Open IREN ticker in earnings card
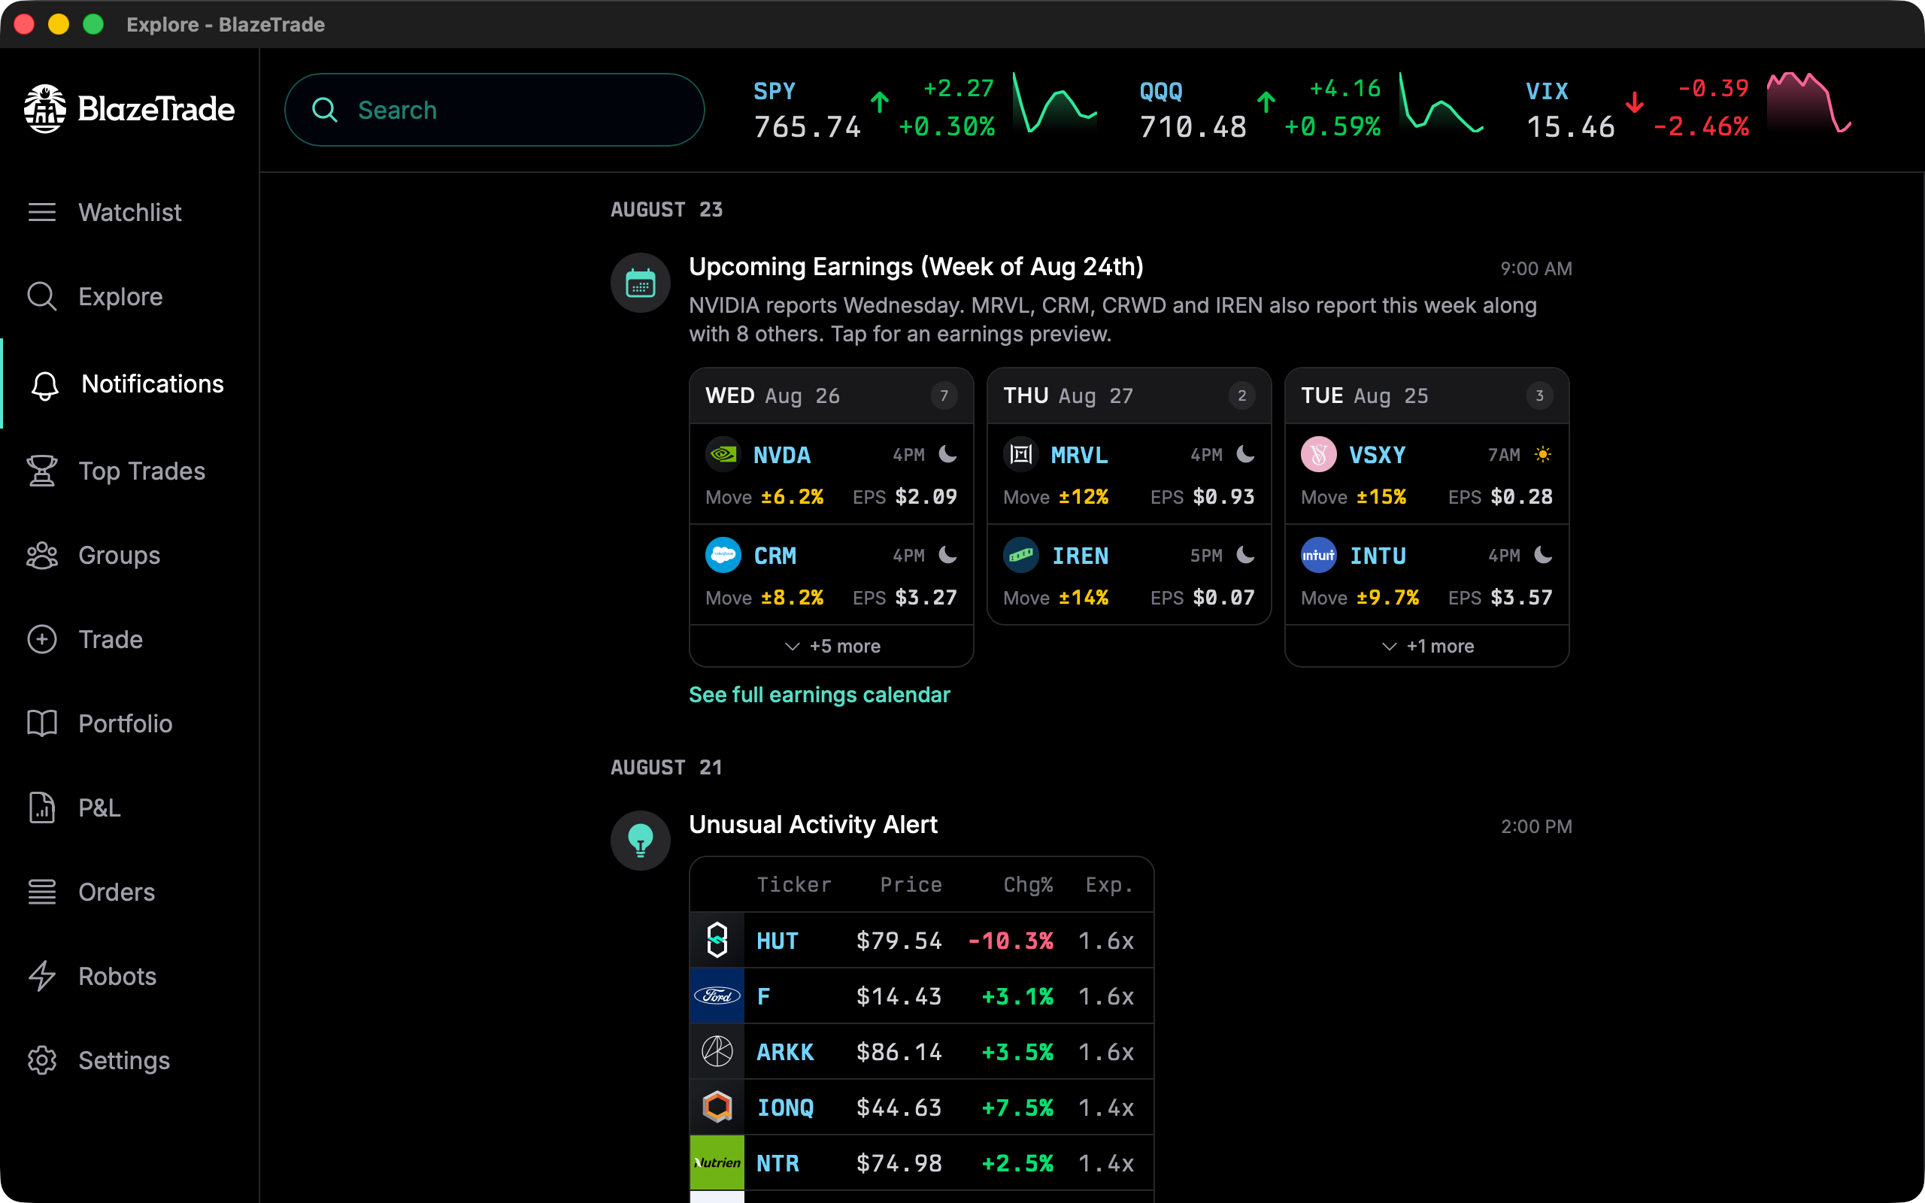Image resolution: width=1925 pixels, height=1203 pixels. (1081, 556)
